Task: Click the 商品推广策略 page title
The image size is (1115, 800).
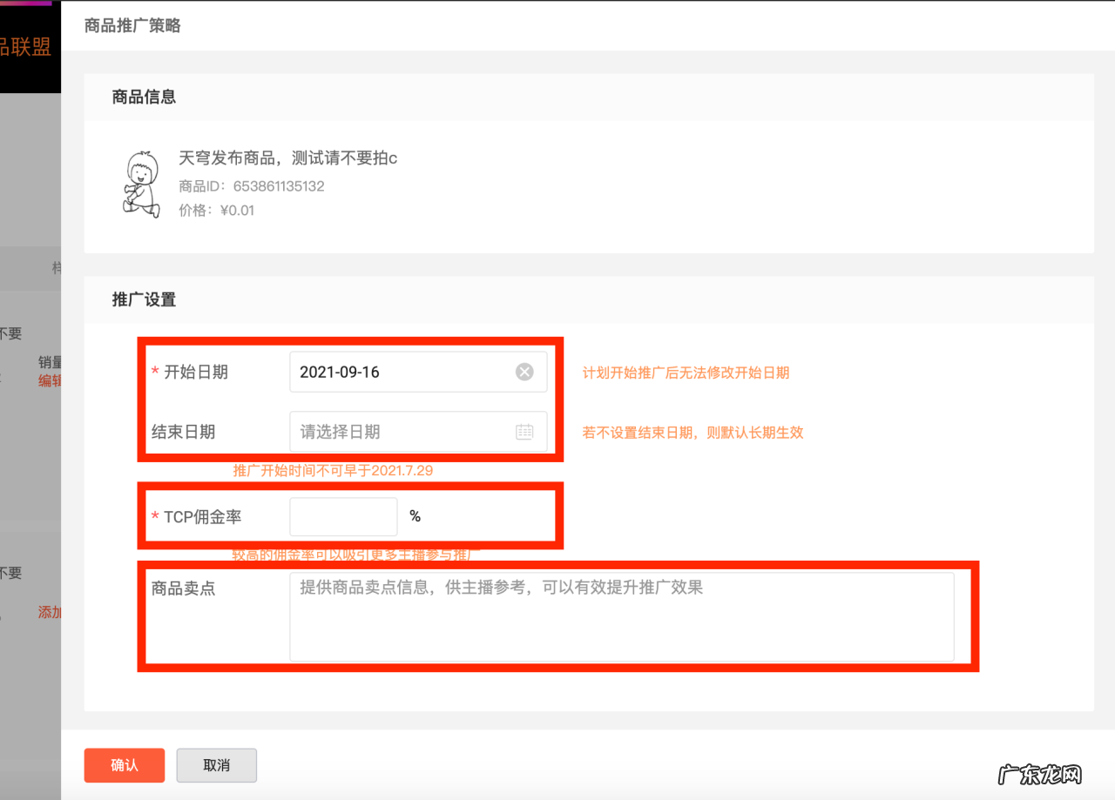Action: click(x=132, y=25)
